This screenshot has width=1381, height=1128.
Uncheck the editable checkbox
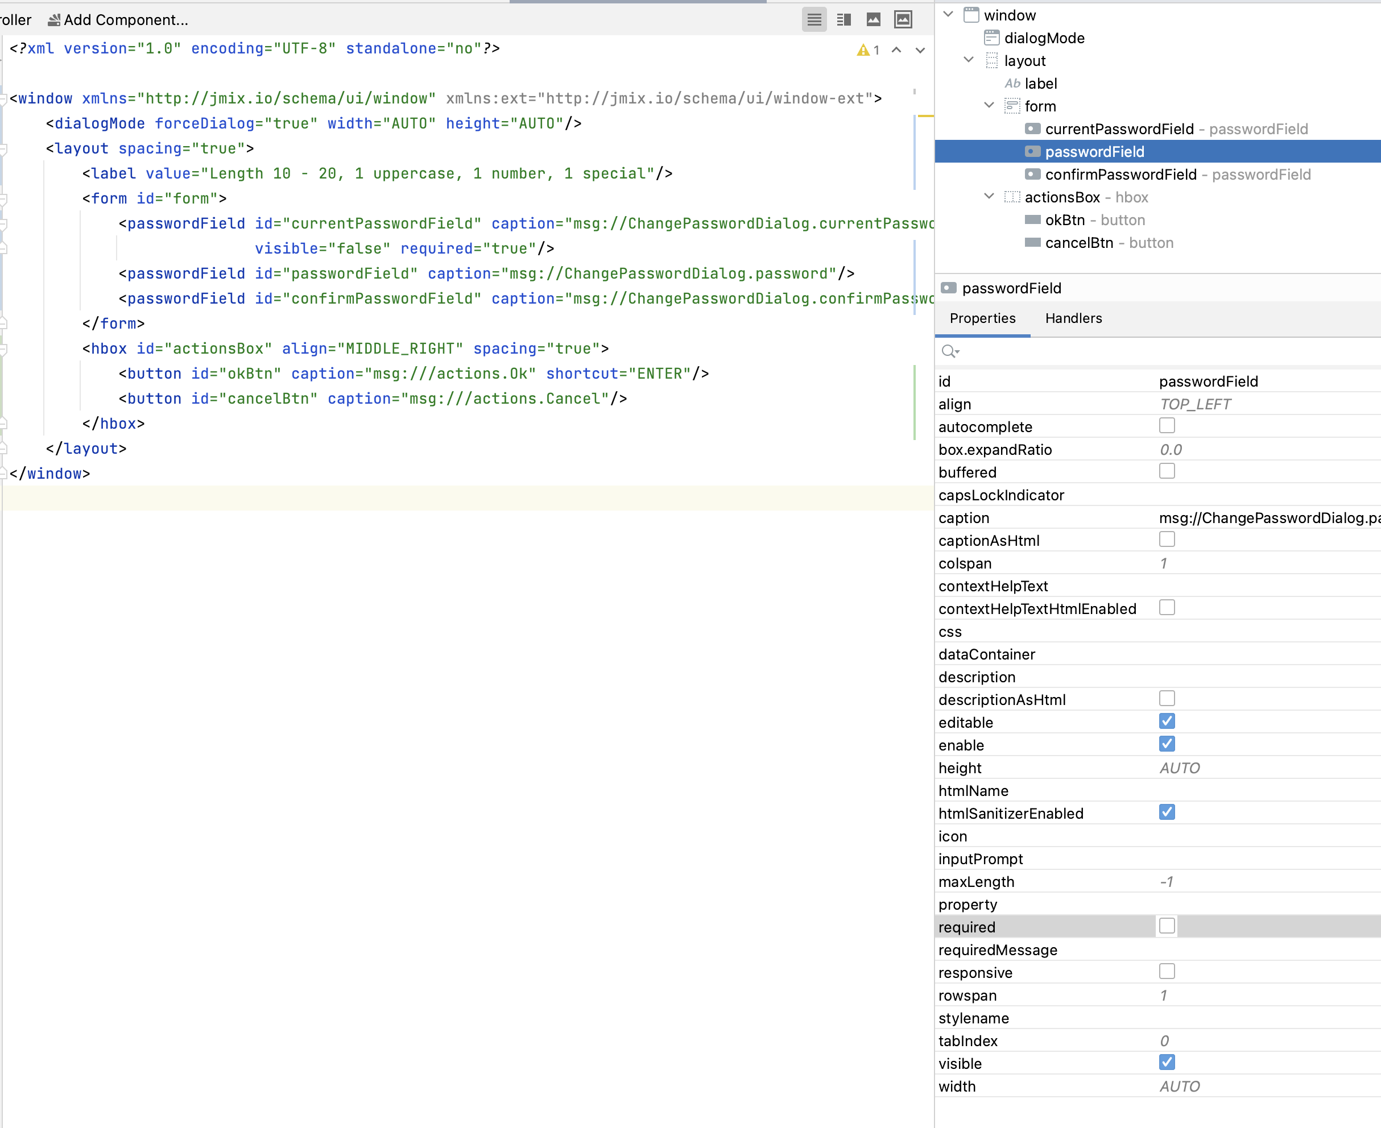[x=1167, y=721]
